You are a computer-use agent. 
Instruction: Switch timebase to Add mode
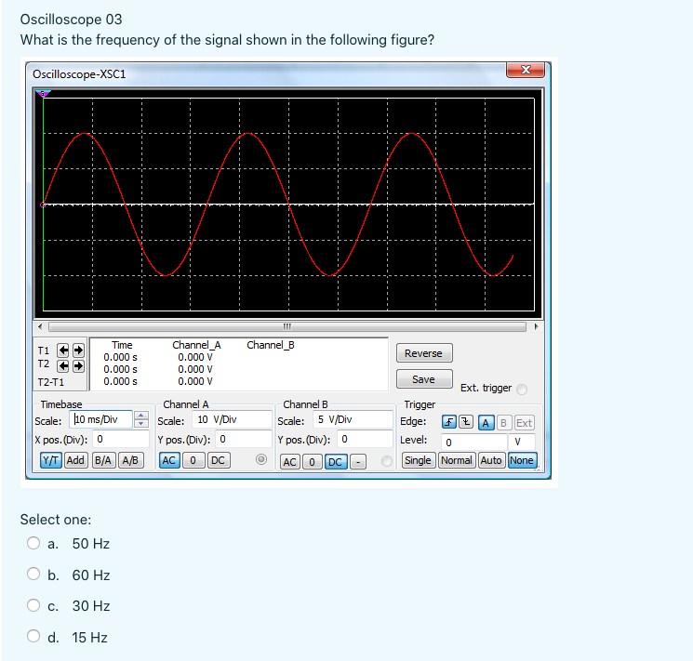75,460
